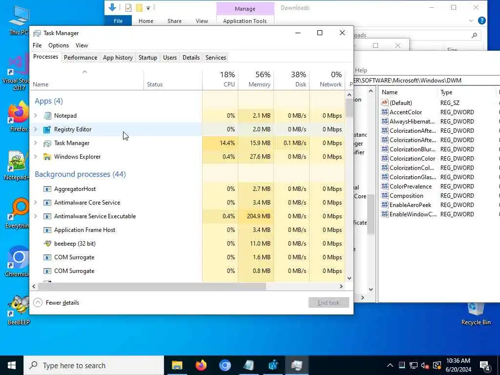
Task: Click the Registry Editor process icon
Action: [x=47, y=129]
